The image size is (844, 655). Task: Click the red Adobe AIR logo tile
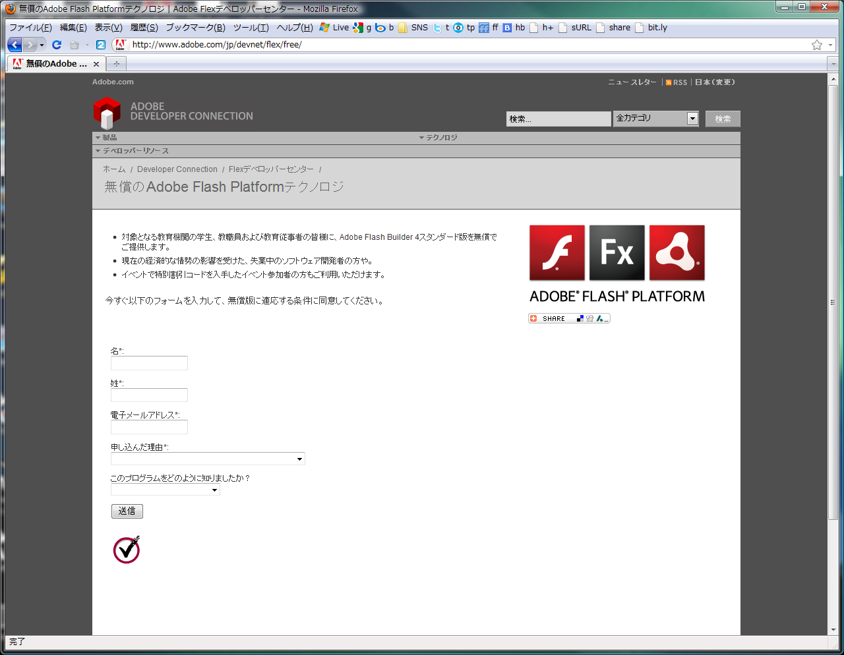(x=677, y=253)
